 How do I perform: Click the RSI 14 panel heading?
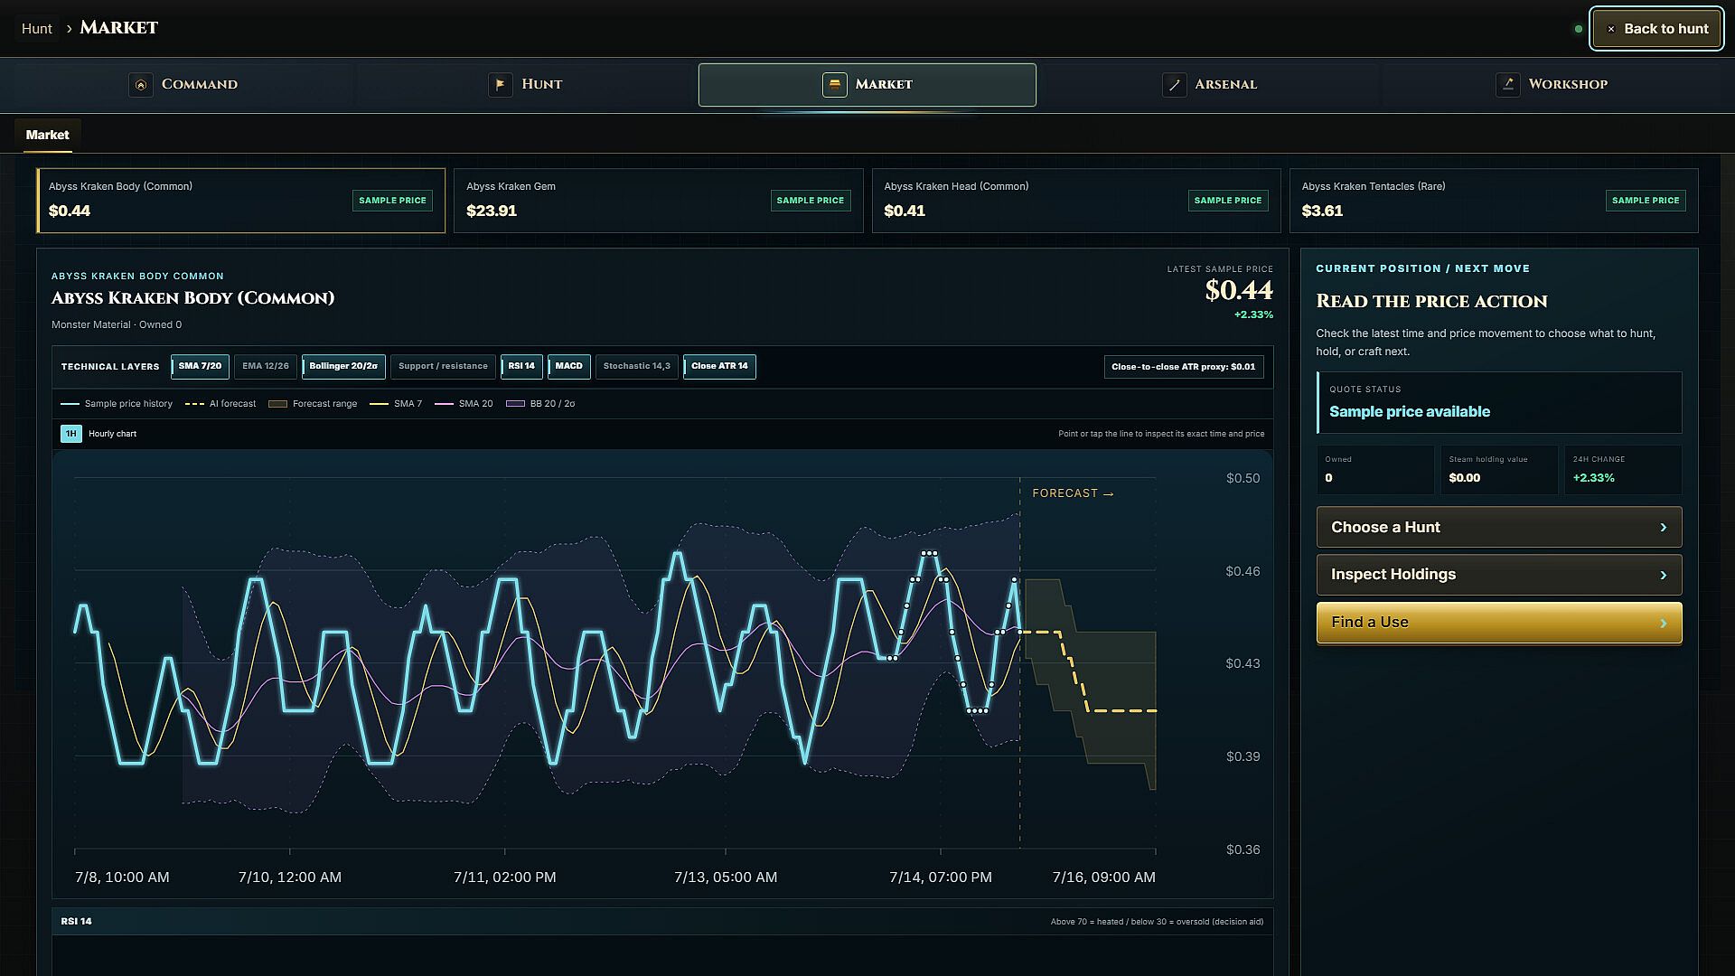(x=77, y=922)
